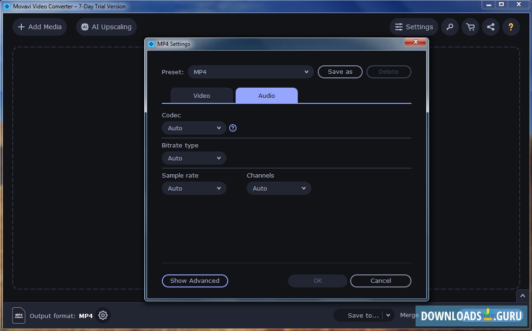Minimize the Movavi Video Converter window
The height and width of the screenshot is (331, 532).
click(x=488, y=5)
